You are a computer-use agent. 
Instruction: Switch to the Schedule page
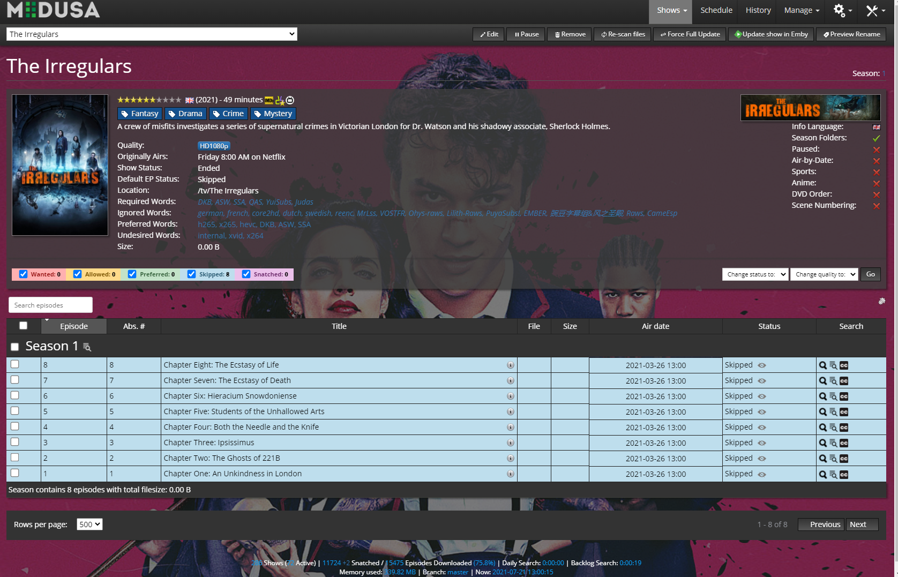click(x=716, y=10)
